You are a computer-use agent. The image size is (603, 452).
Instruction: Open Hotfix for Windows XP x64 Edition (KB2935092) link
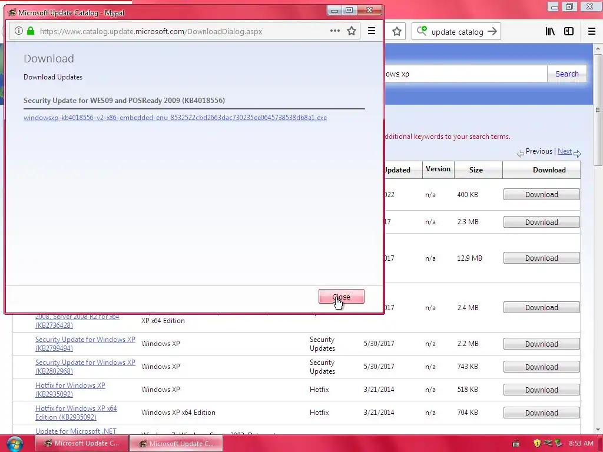coord(76,413)
